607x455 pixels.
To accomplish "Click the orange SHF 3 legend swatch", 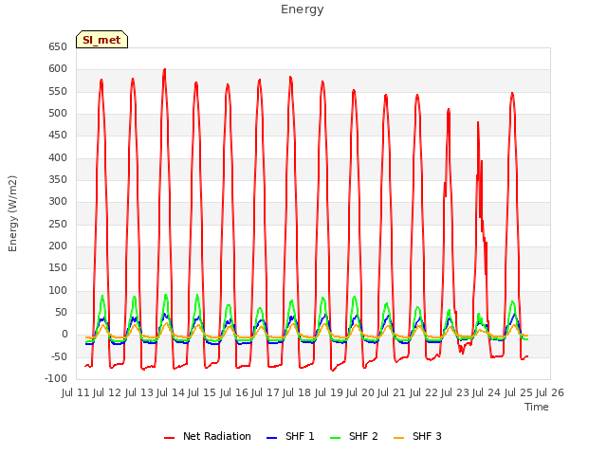I will [399, 438].
